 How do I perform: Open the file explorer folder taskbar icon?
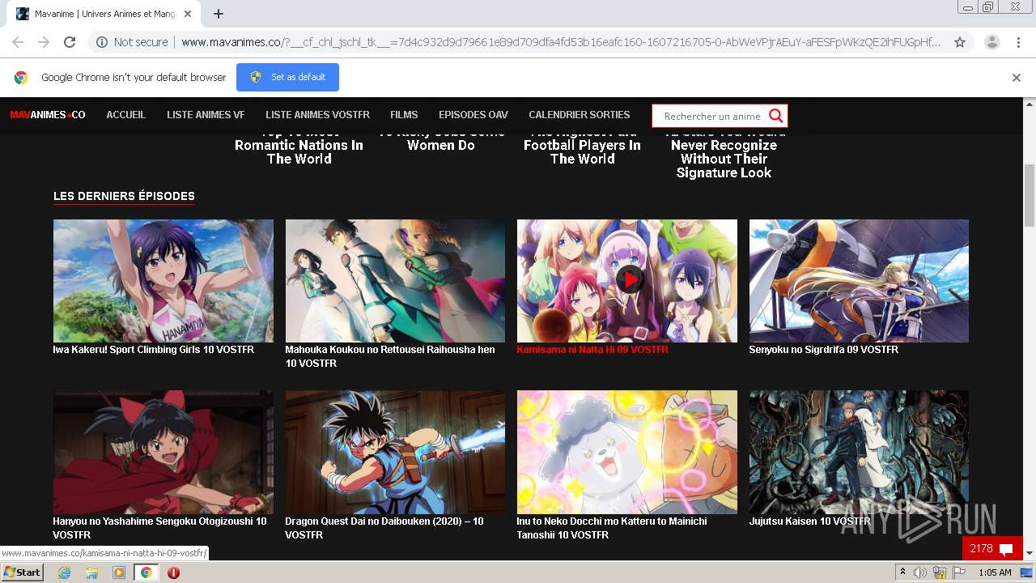(91, 572)
